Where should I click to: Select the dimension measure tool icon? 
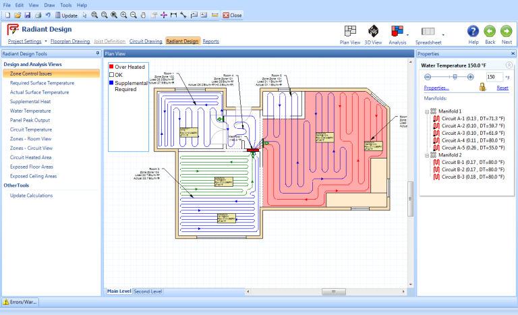[x=173, y=16]
